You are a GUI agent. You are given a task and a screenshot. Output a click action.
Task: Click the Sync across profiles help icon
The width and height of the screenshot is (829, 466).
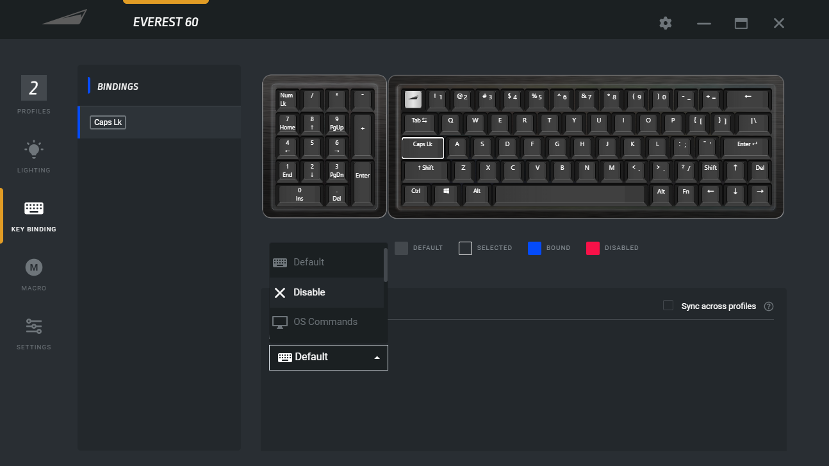coord(769,306)
